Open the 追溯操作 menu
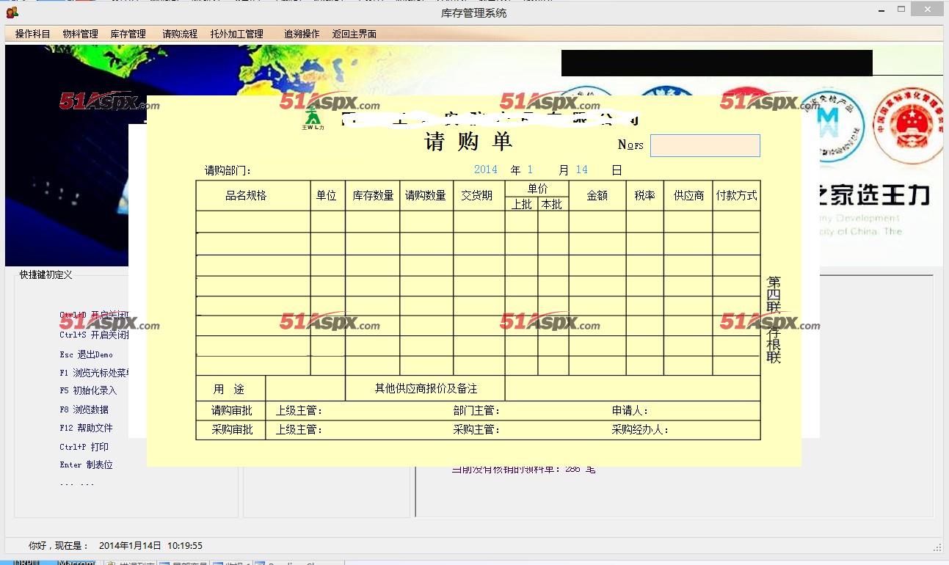 pyautogui.click(x=302, y=34)
